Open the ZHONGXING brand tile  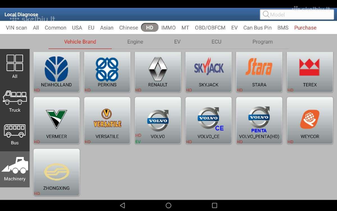click(x=56, y=172)
